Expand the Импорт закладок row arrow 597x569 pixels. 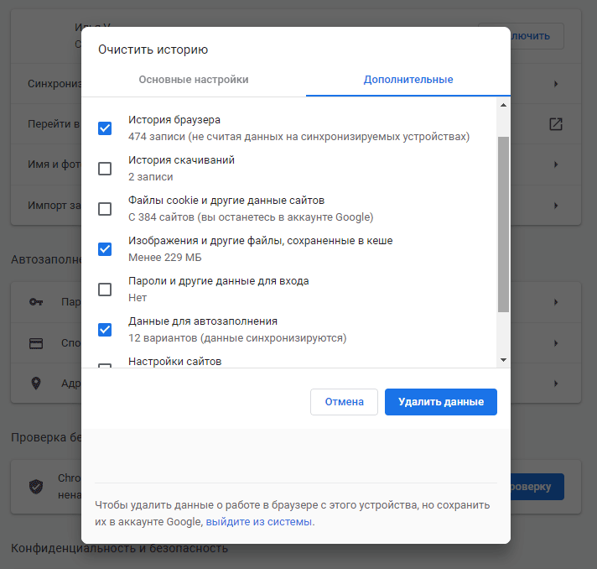[556, 206]
